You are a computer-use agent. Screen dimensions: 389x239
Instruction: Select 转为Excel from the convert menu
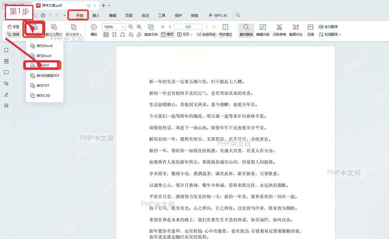(x=45, y=56)
